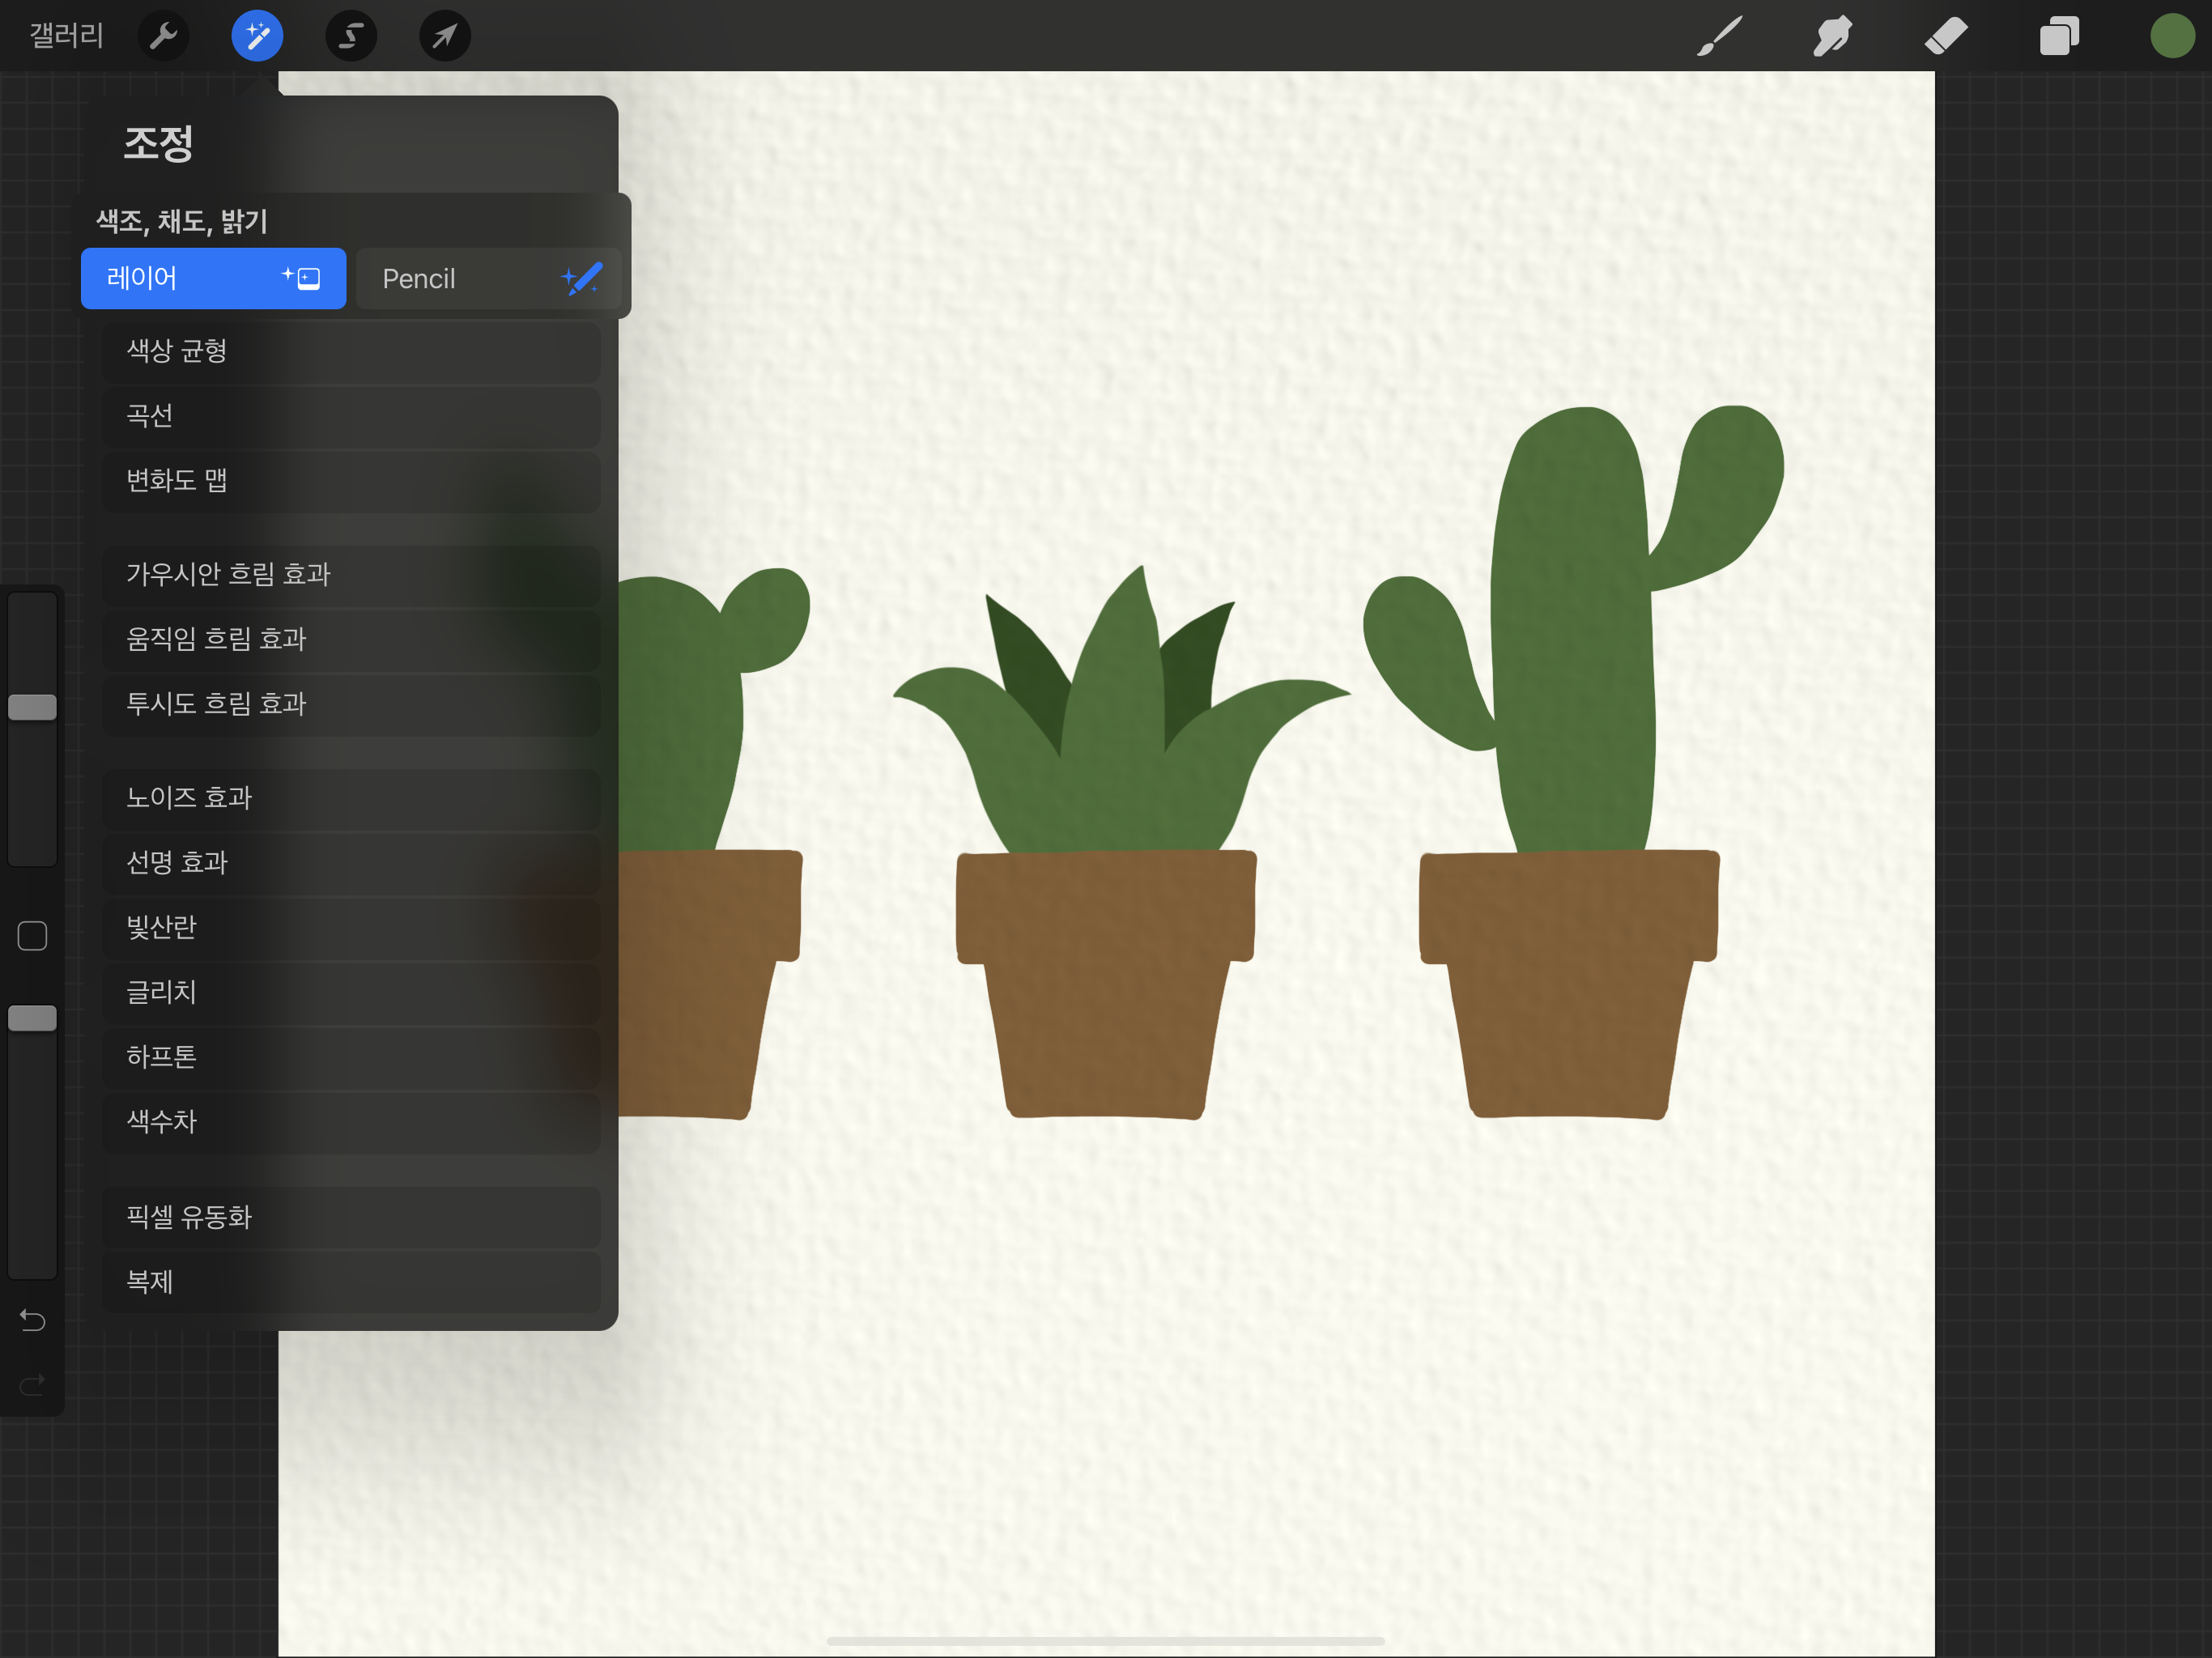
Task: Open 픽셀 유동화
Action: (x=351, y=1217)
